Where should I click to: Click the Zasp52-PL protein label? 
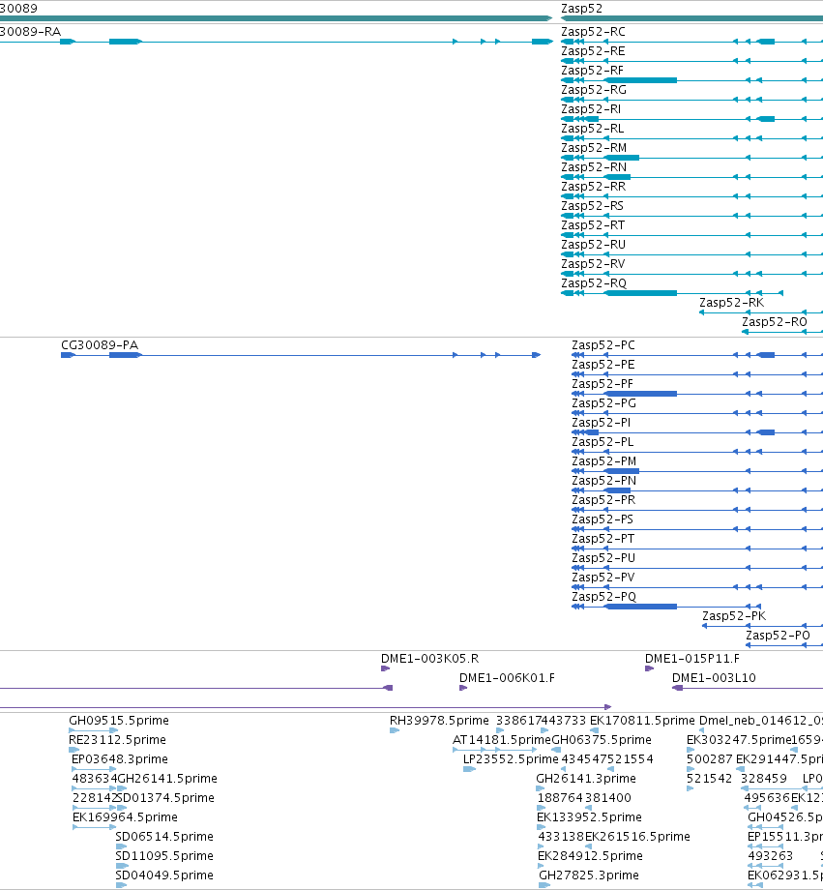[x=603, y=441]
